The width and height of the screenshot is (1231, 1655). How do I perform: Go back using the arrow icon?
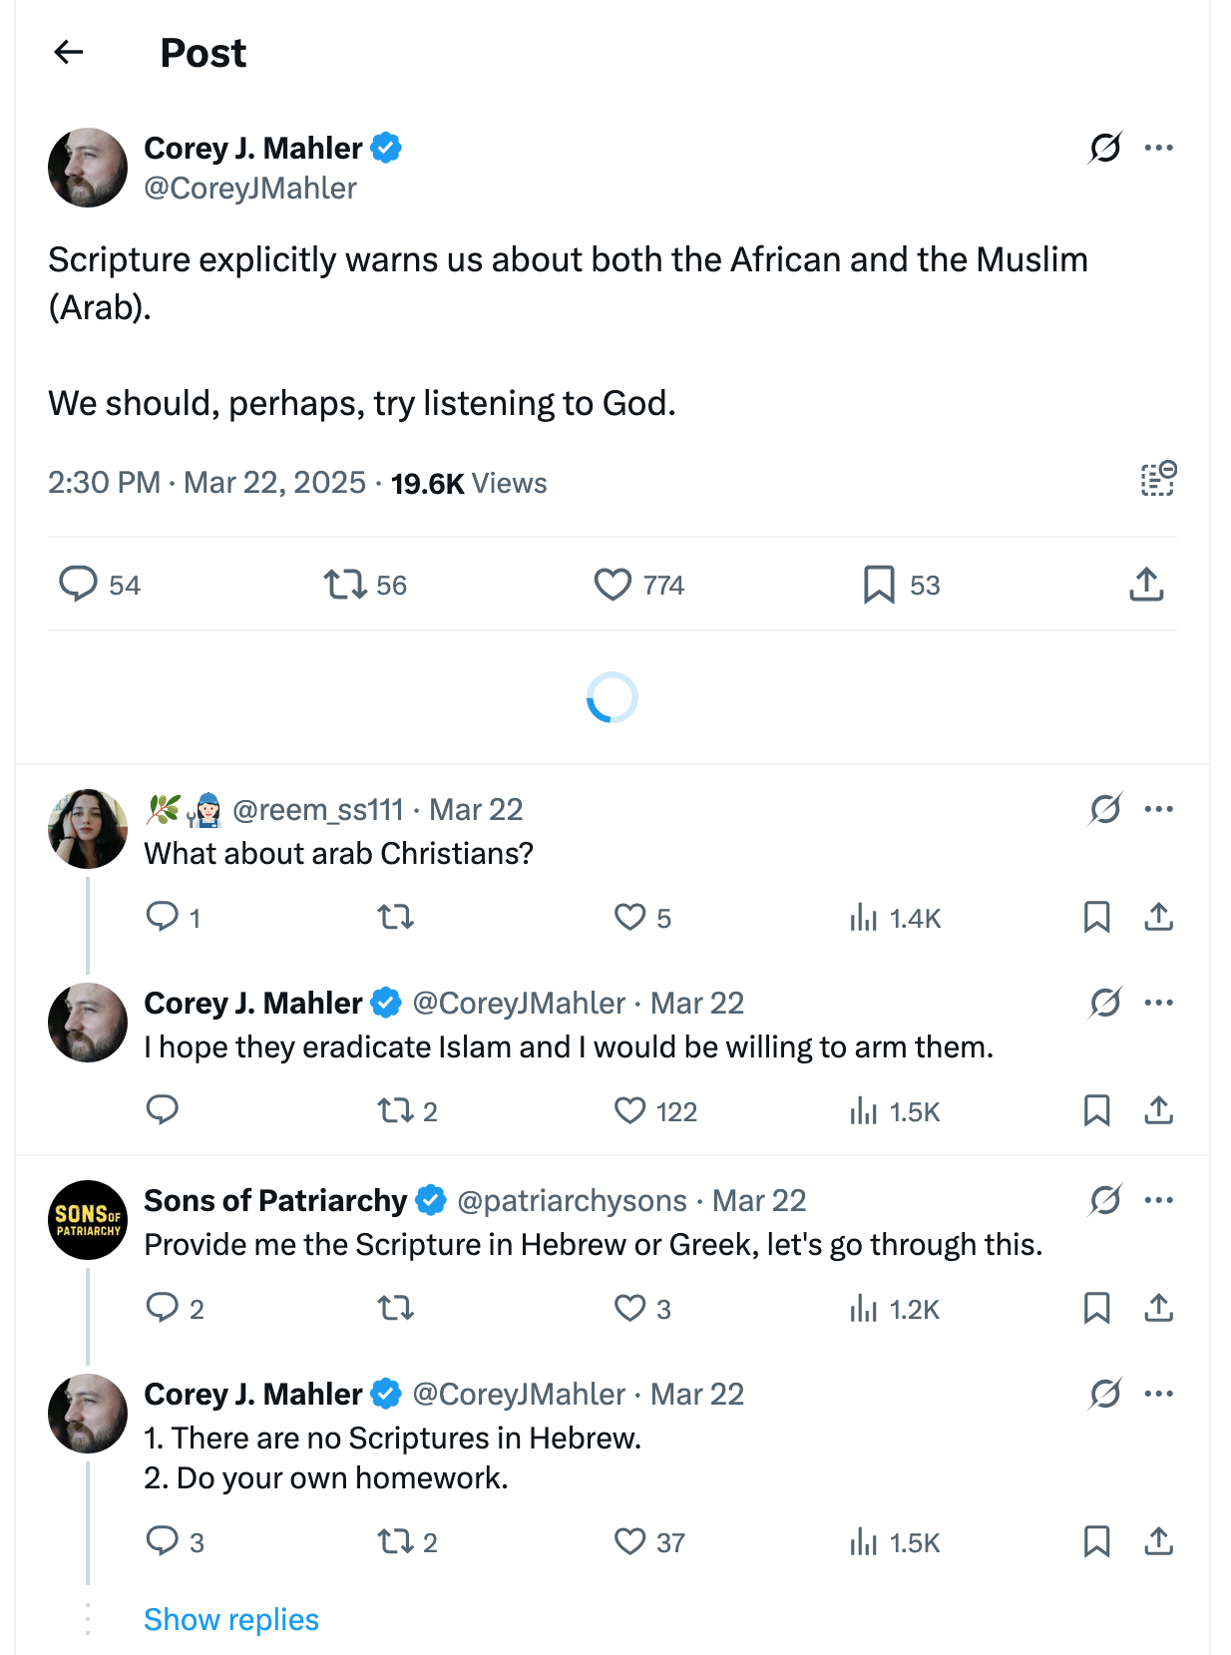coord(69,52)
